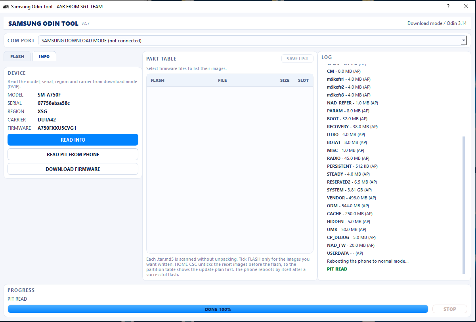Click the FILE column header
Viewport: 476px width, 322px height.
click(x=222, y=80)
